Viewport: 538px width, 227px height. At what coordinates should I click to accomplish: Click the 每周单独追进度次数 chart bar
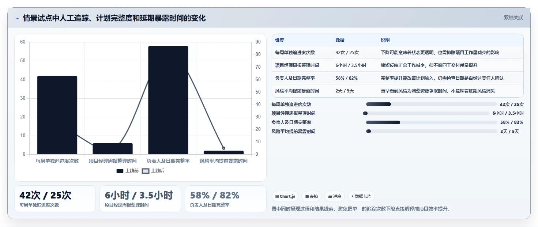(57, 115)
